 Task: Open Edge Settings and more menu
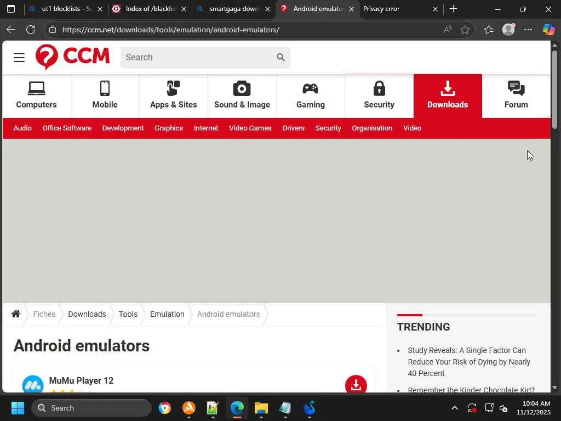528,30
